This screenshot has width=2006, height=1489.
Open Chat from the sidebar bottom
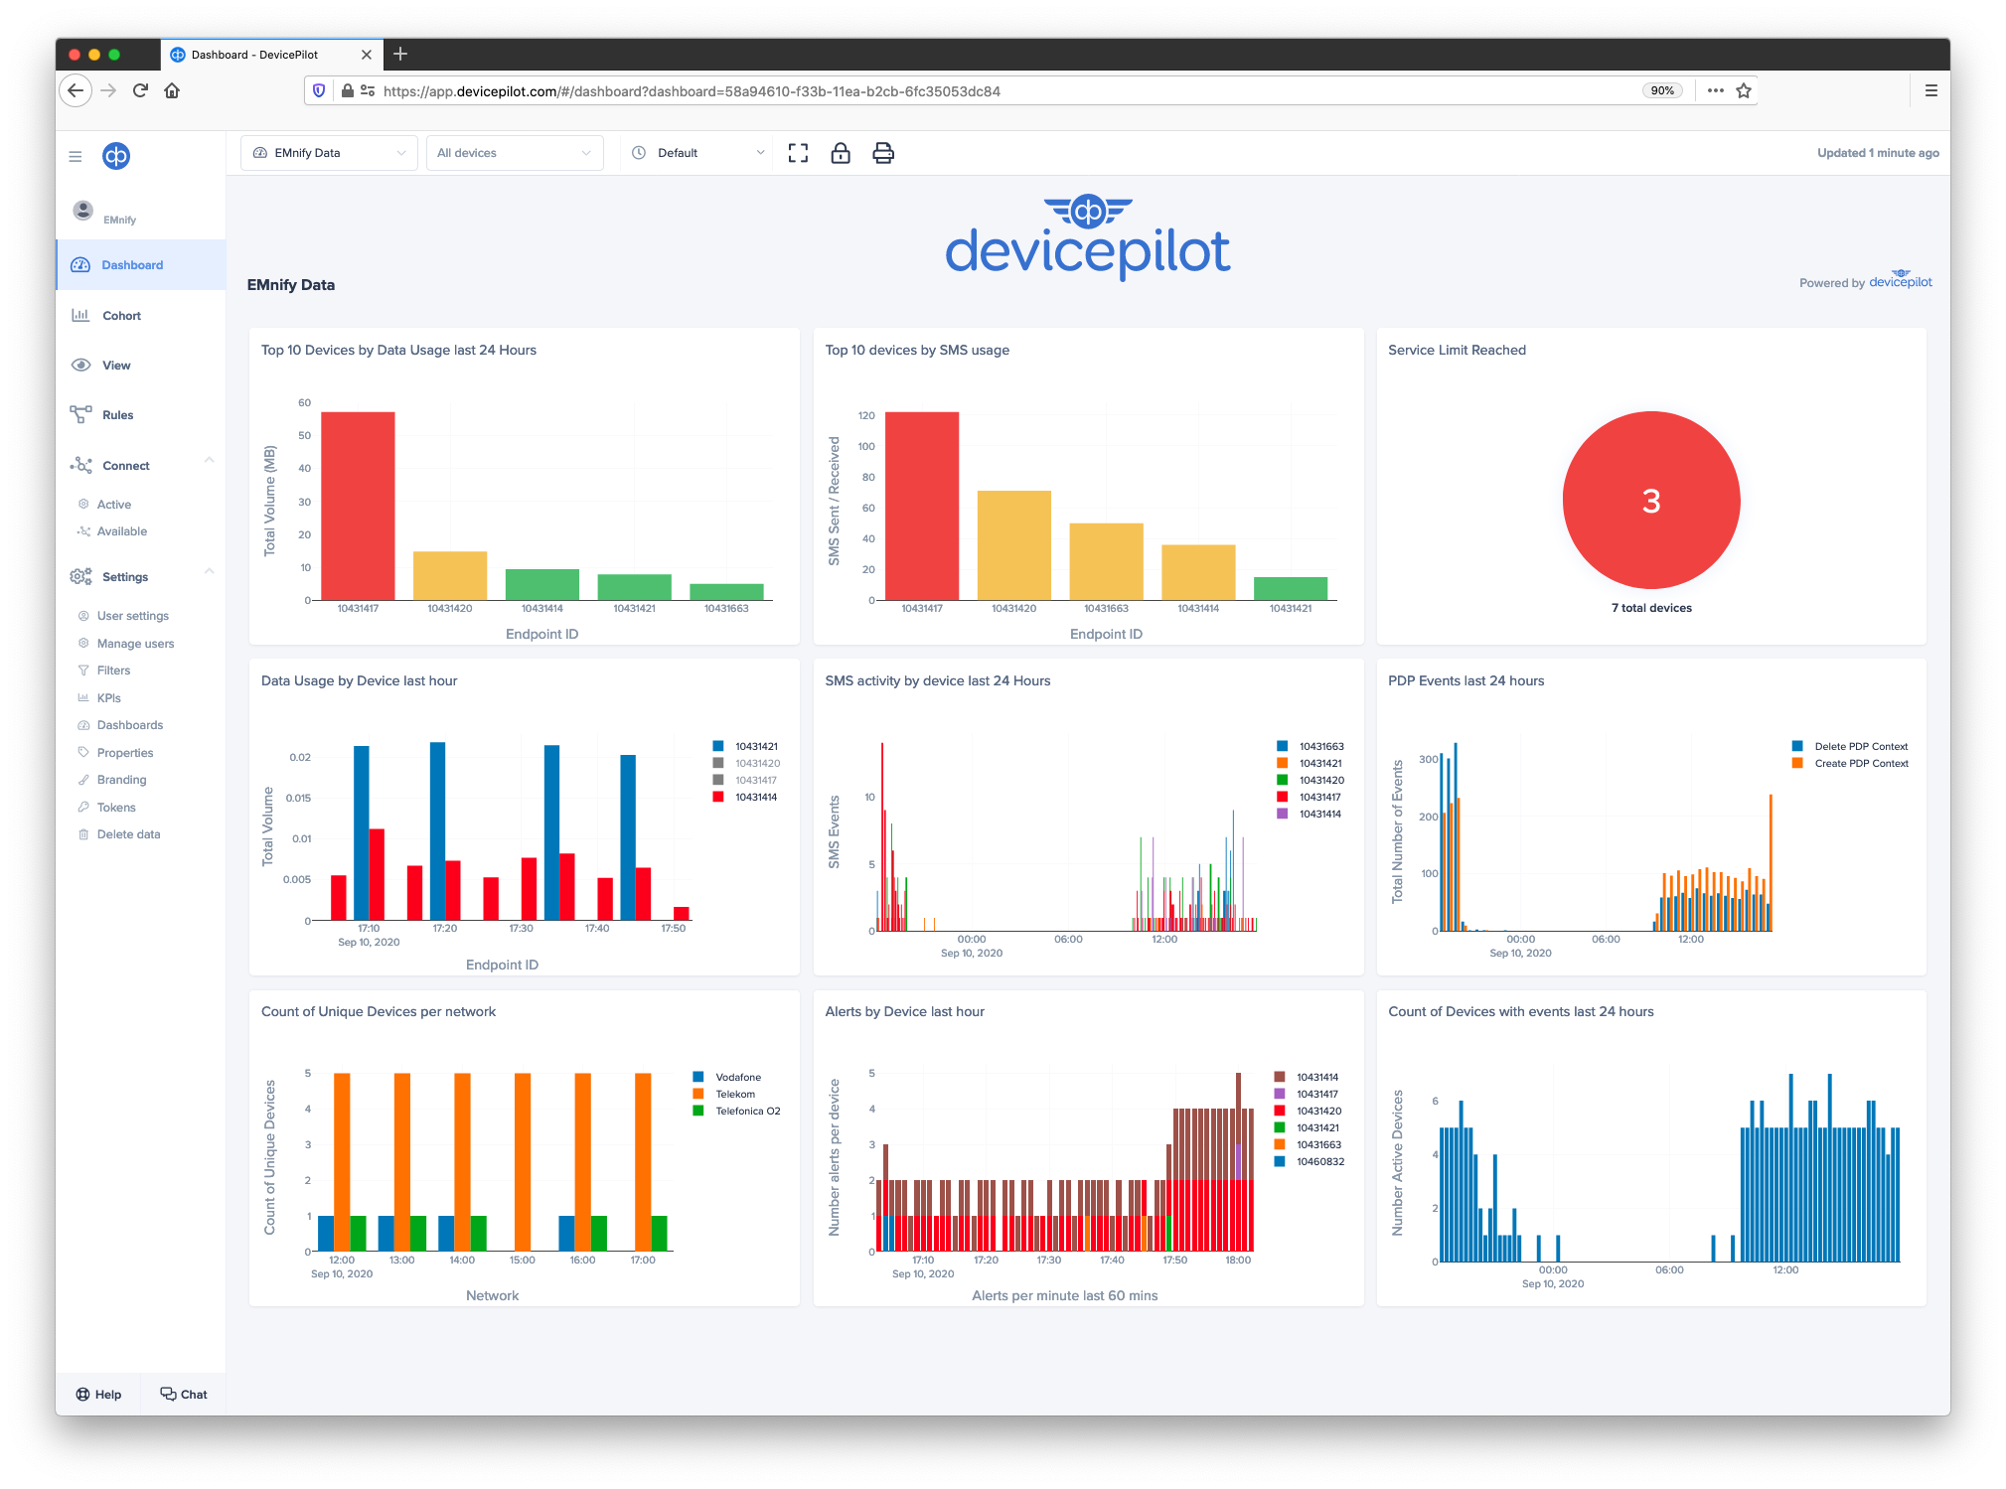(x=184, y=1395)
